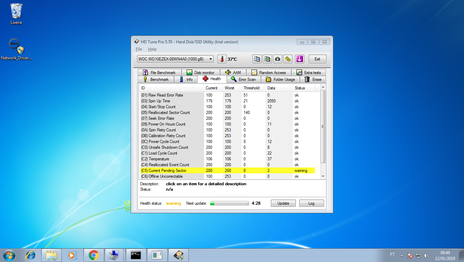The height and width of the screenshot is (262, 464).
Task: Click the purple download arrow icon
Action: pyautogui.click(x=300, y=59)
